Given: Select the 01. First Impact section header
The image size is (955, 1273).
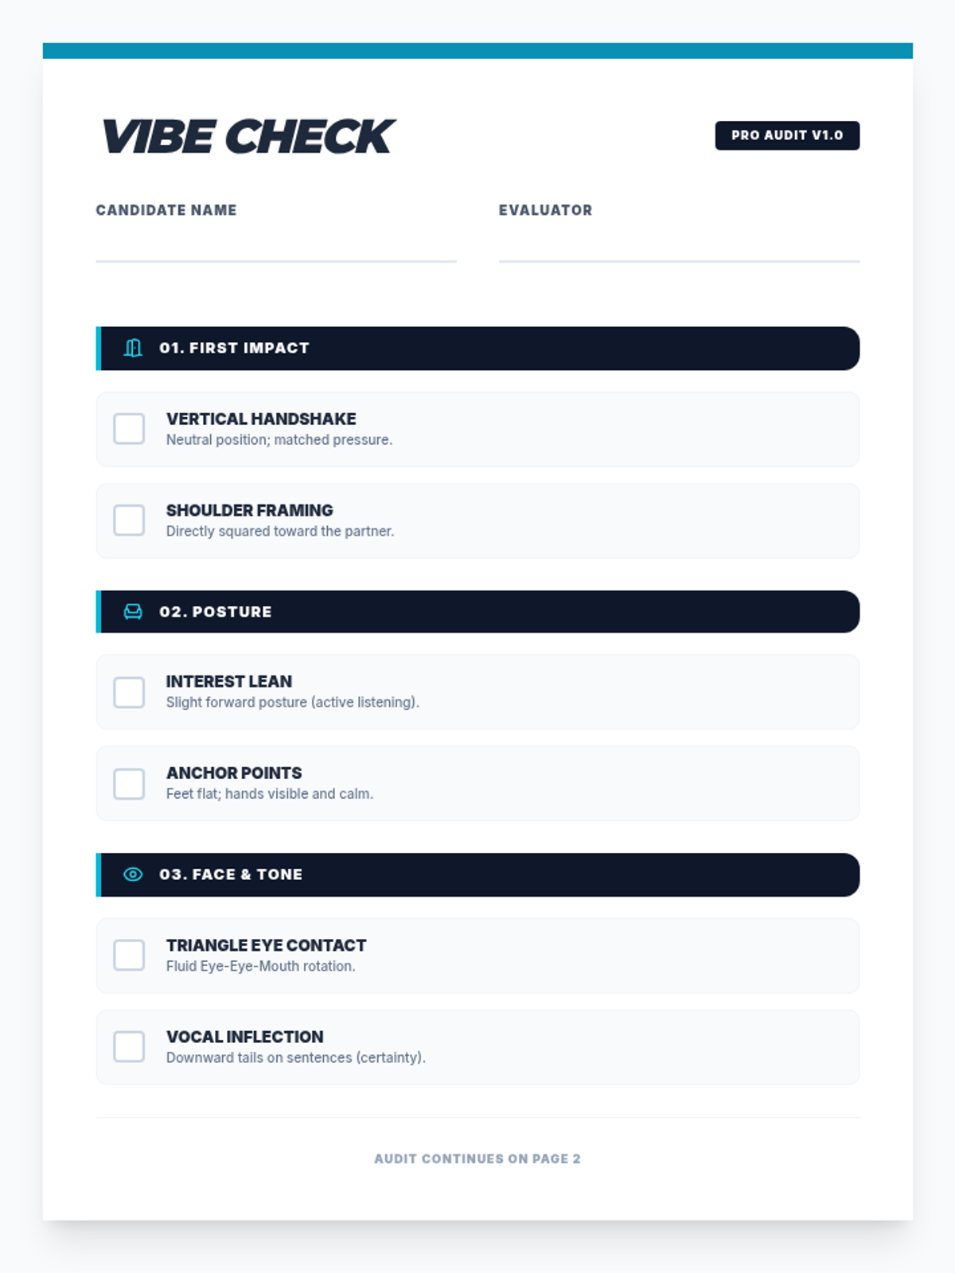Looking at the screenshot, I should click(477, 348).
